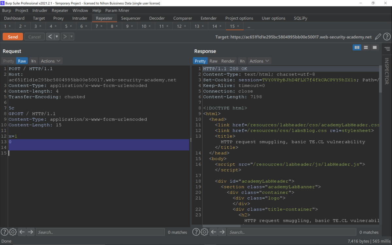Toggle Response Raw view
Viewport: 392px width, 245px height.
pos(213,61)
